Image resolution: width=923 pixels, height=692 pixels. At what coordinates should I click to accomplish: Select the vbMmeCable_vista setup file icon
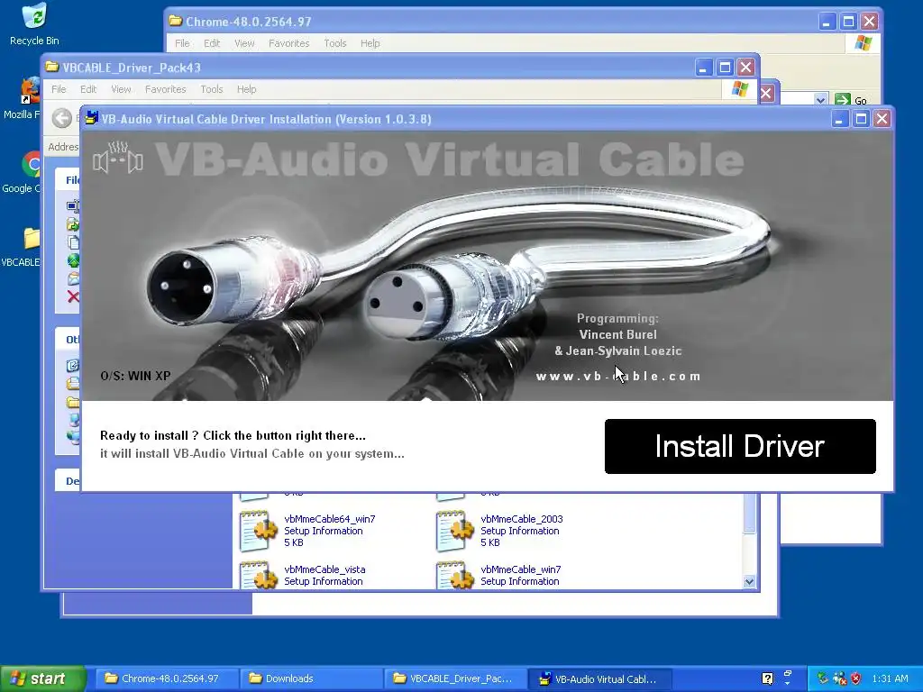(x=259, y=575)
